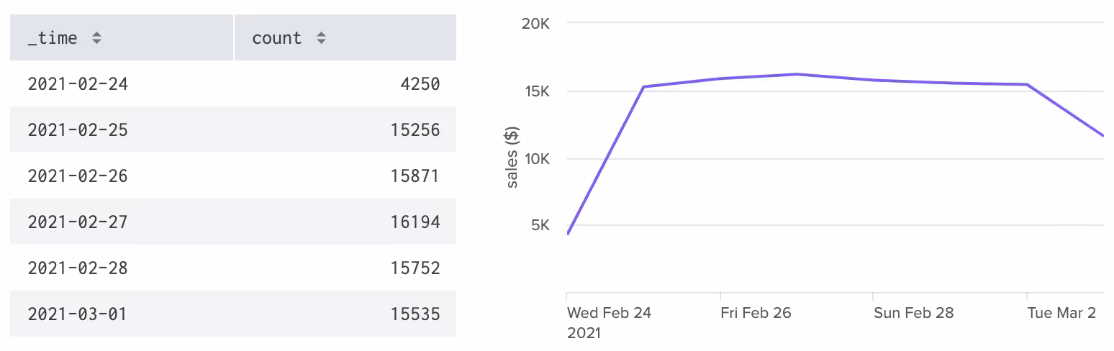
Task: Click the 15K y-axis label
Action: coord(535,91)
